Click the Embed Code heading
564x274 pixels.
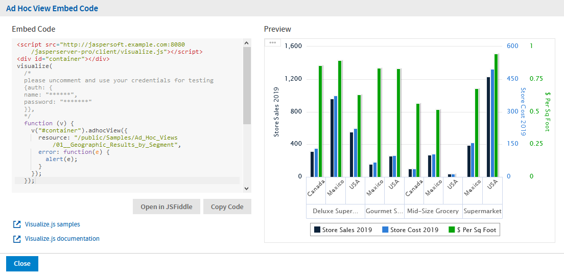(33, 29)
